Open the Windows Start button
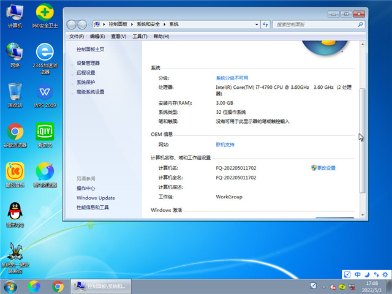The image size is (392, 294). pos(10,287)
